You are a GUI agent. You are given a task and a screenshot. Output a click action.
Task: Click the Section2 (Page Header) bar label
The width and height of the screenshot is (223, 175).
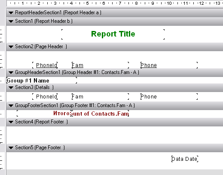41,46
